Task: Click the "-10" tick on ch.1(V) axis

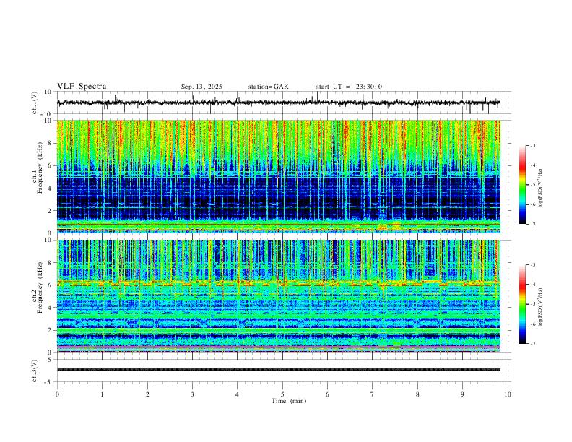Action: point(47,114)
